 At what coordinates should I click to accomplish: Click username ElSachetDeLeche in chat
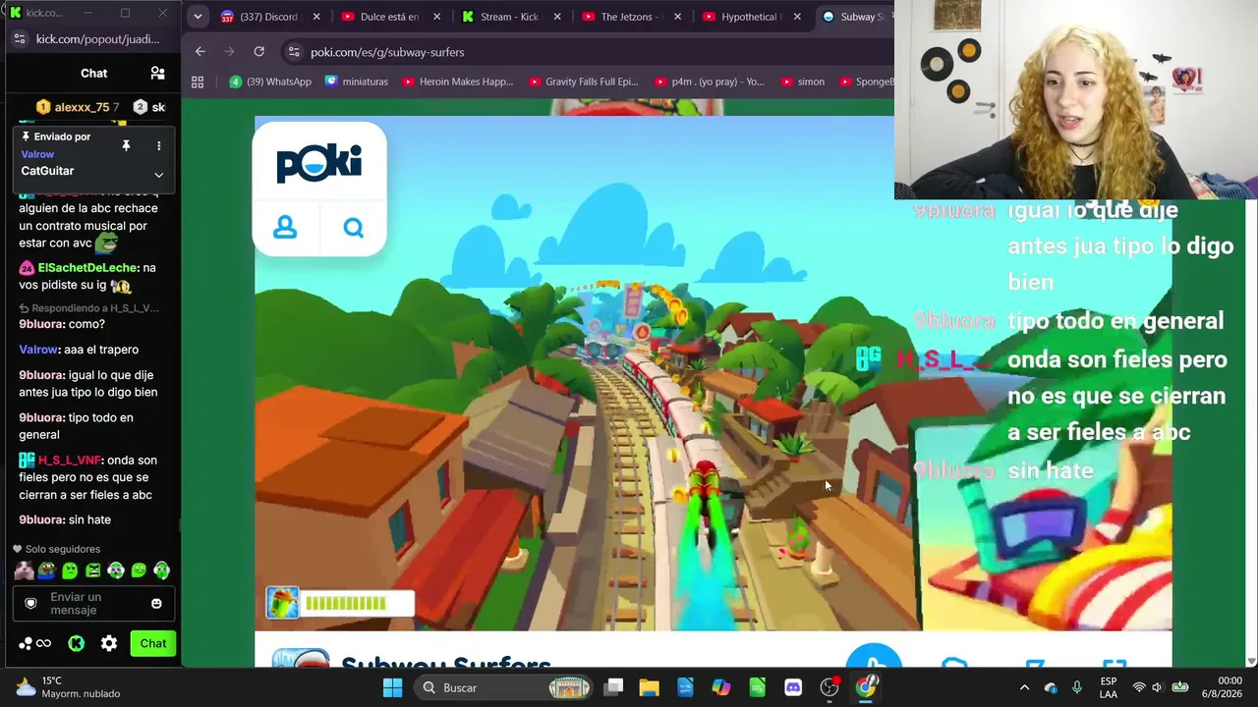(86, 267)
